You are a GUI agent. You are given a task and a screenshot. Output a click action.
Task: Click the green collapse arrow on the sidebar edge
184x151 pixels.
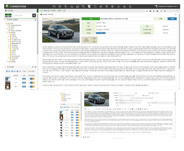(x=38, y=11)
